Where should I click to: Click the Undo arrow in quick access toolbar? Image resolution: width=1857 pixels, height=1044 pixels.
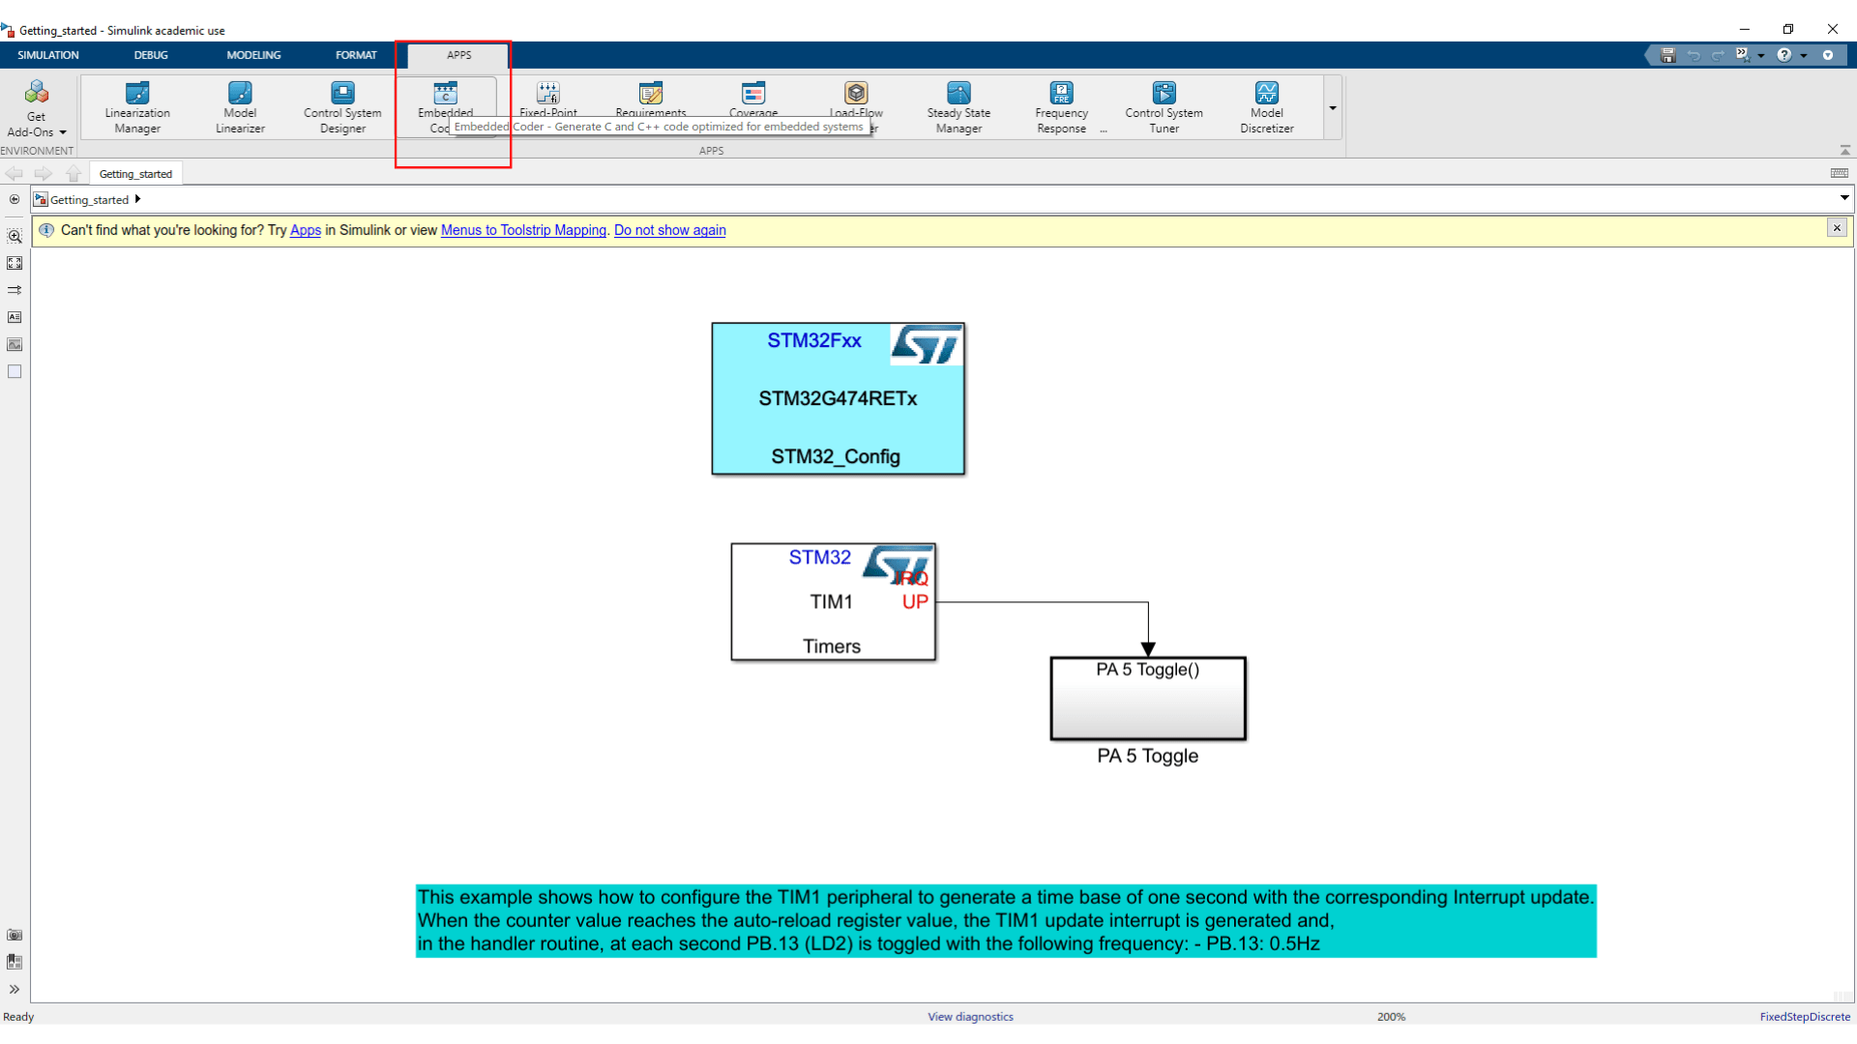(1694, 55)
